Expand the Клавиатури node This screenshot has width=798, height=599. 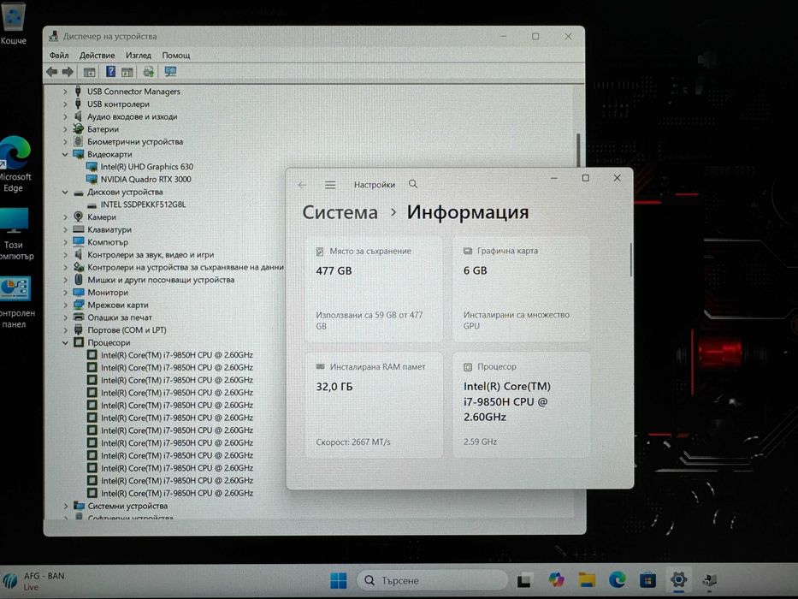tap(65, 229)
